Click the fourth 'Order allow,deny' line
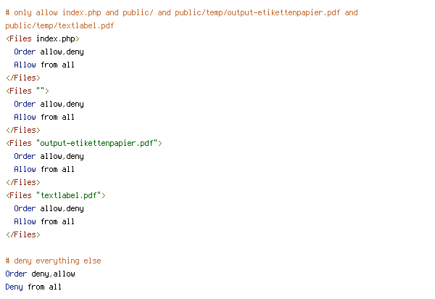This screenshot has width=435, height=299. coord(49,208)
